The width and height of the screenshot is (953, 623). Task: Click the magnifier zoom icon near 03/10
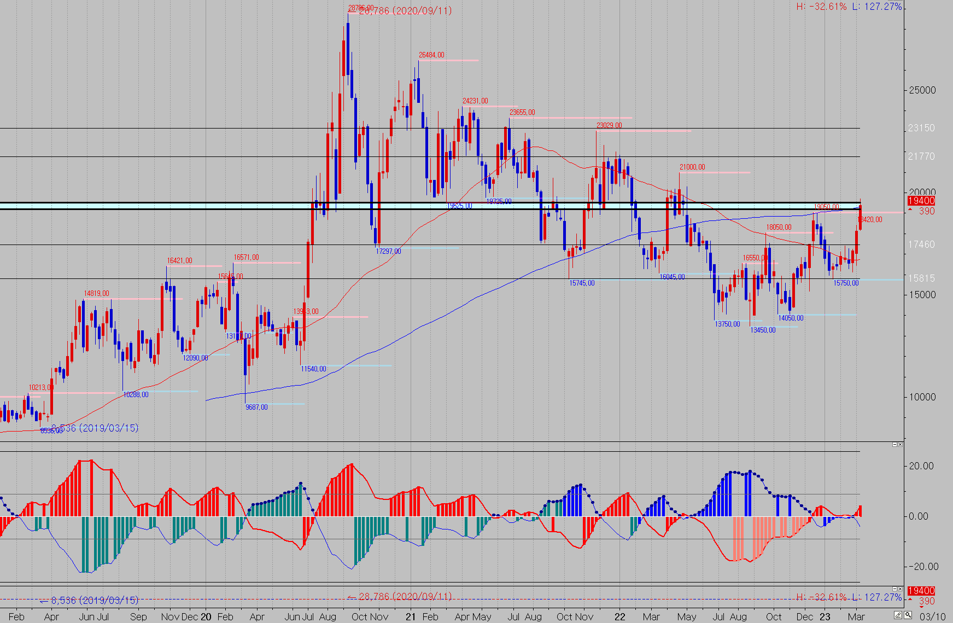pos(908,615)
